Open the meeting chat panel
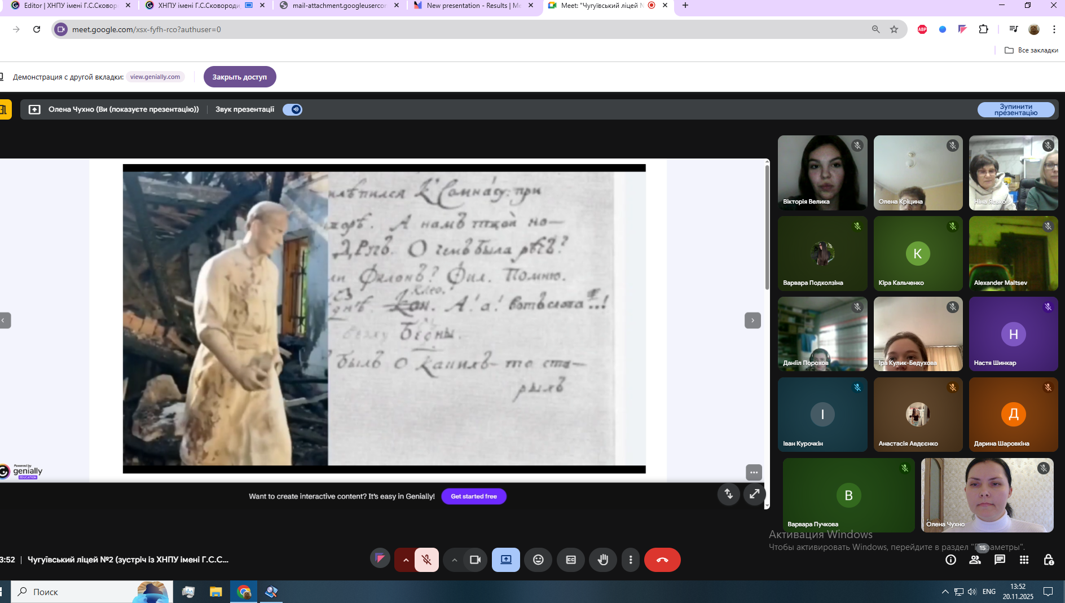1065x603 pixels. click(x=1000, y=560)
